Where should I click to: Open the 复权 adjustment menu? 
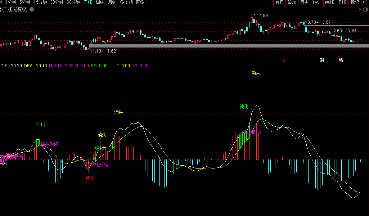tap(279, 3)
